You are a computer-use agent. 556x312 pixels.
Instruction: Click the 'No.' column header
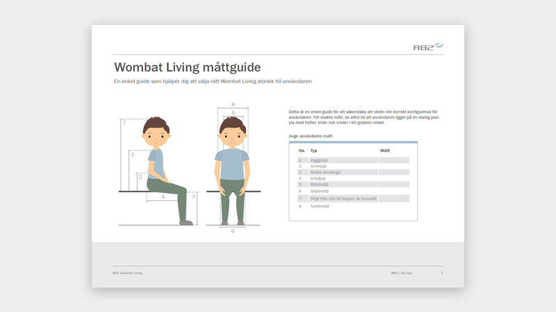[302, 150]
